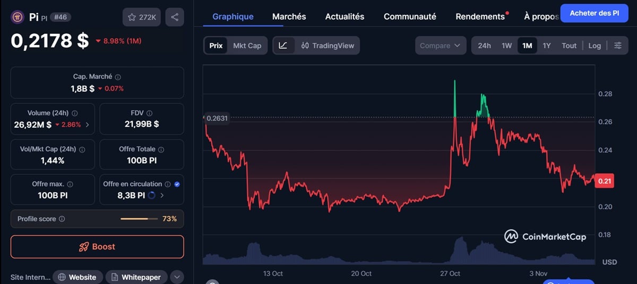Click the red 0.21 current price tag
The image size is (637, 284).
click(x=605, y=181)
